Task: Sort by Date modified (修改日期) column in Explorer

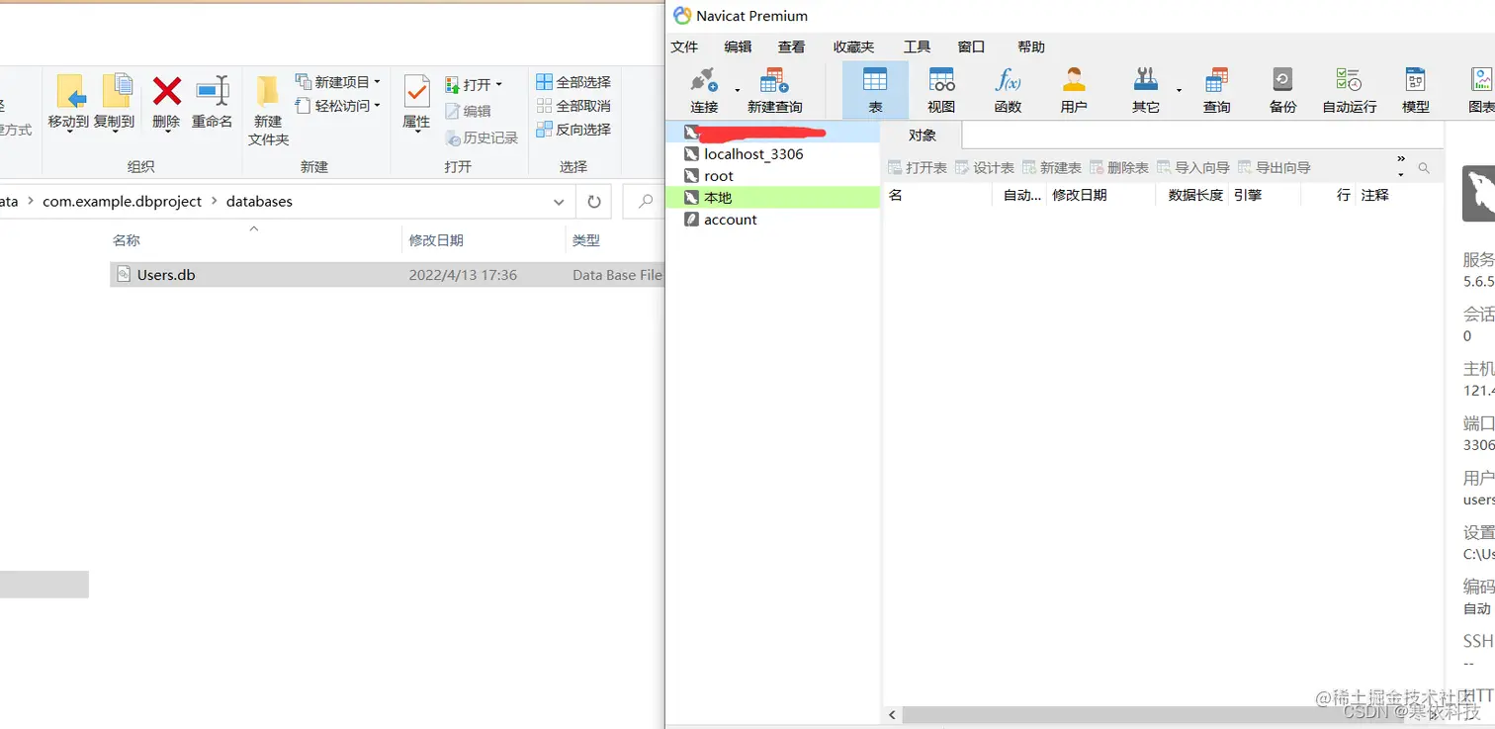Action: click(436, 240)
